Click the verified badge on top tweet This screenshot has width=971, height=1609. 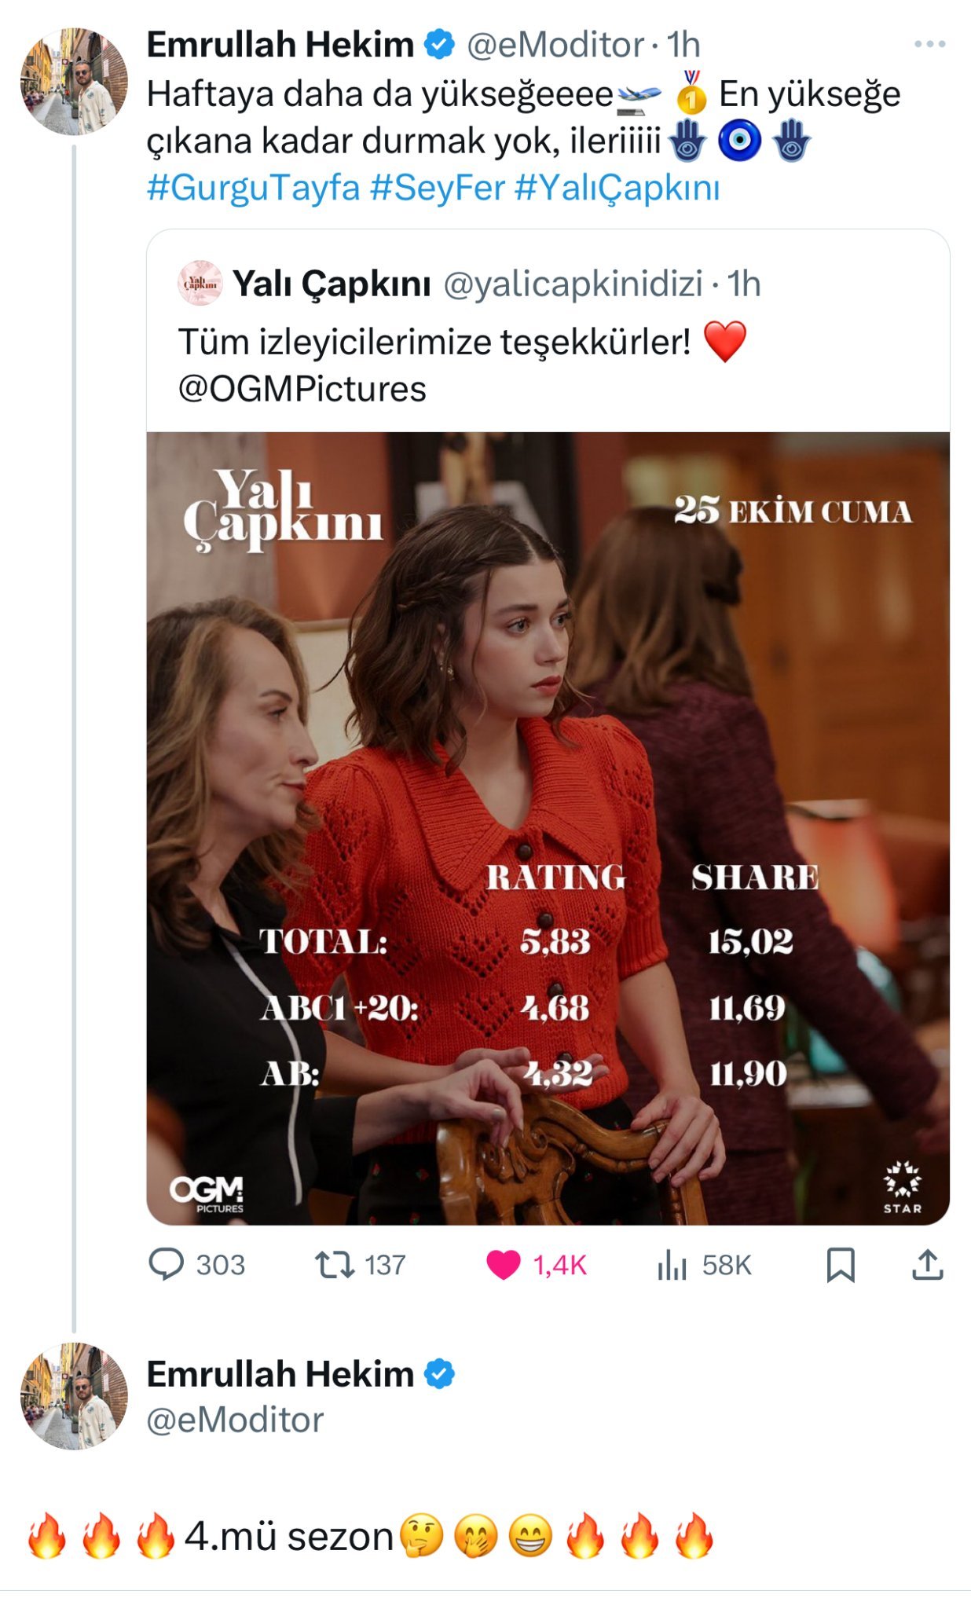(440, 45)
